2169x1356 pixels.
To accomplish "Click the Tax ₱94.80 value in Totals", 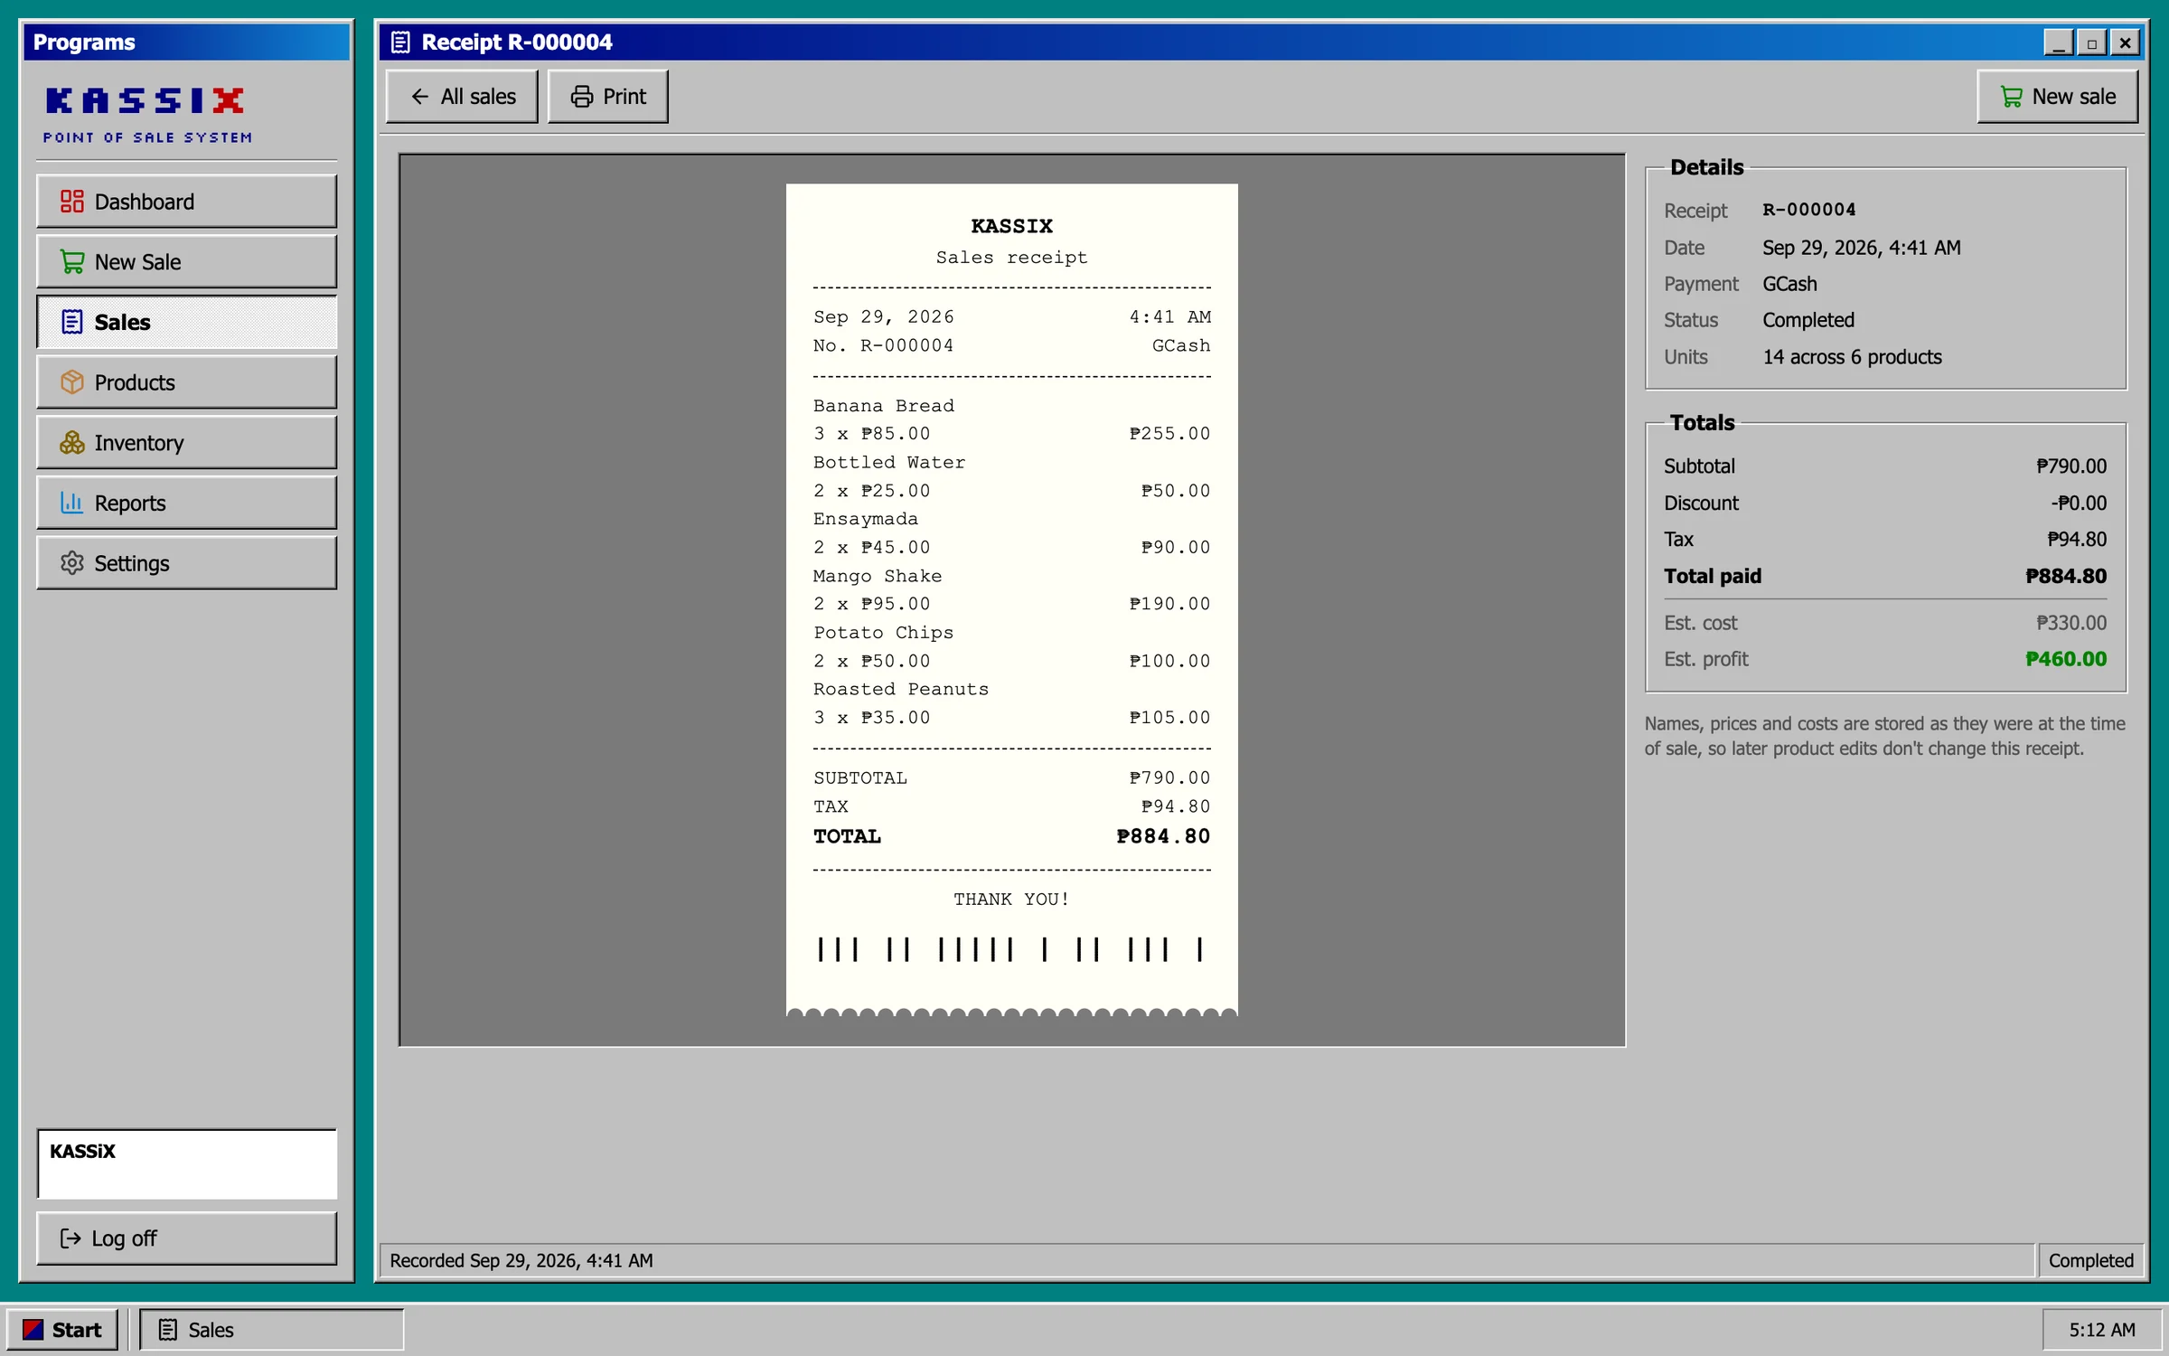I will (2076, 539).
